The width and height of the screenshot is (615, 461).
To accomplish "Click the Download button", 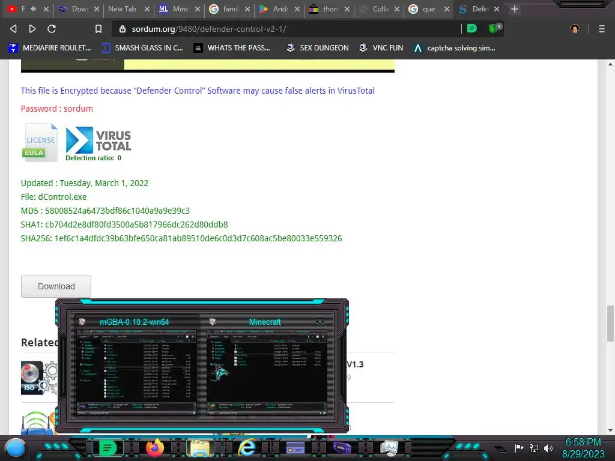I will pos(56,286).
